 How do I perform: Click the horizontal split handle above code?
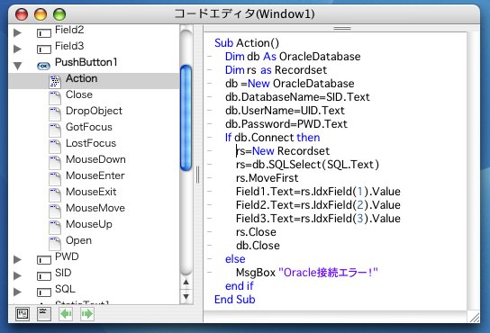click(x=342, y=29)
